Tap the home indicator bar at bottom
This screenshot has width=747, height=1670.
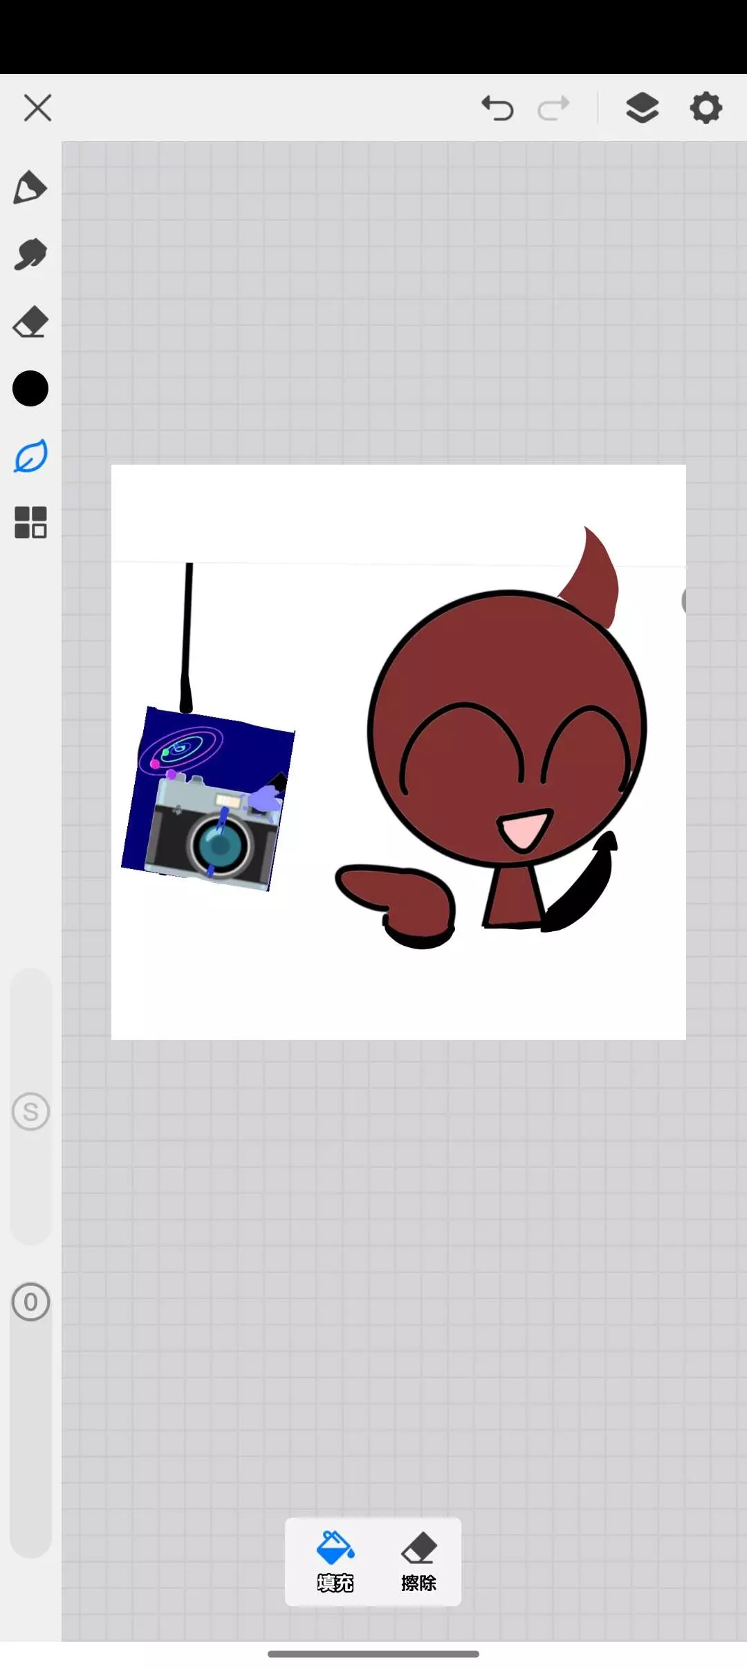point(373,1653)
